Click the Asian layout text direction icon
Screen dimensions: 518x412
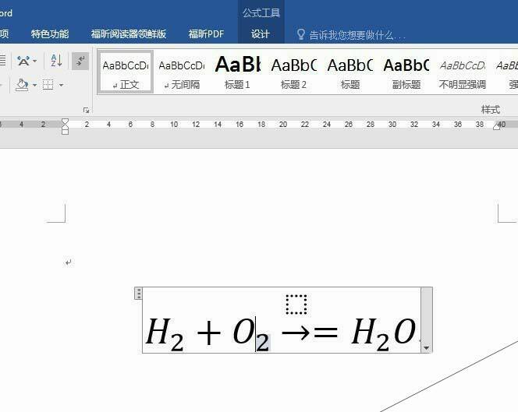click(23, 61)
